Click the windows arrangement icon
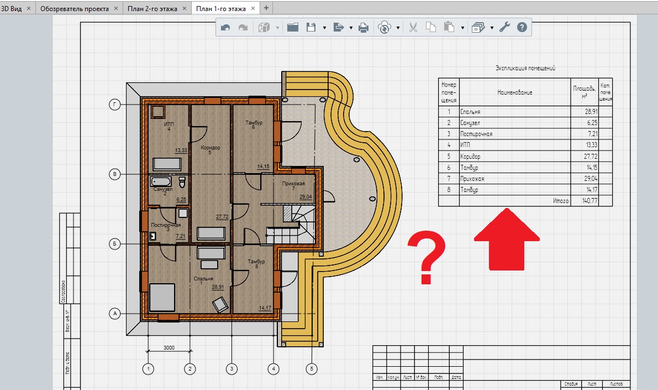The image size is (658, 390). pos(478,28)
